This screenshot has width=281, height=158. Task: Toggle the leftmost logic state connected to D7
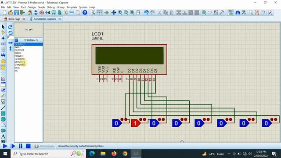(x=117, y=123)
